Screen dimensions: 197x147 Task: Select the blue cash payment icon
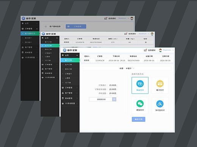140,84
